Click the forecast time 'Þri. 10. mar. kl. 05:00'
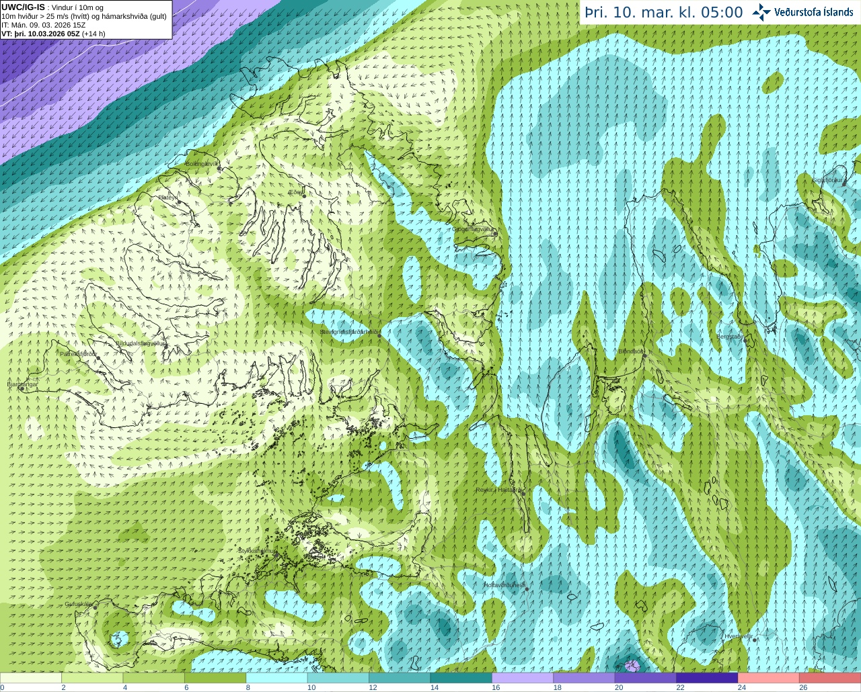Viewport: 861px width, 692px height. click(663, 13)
